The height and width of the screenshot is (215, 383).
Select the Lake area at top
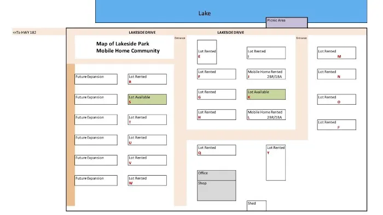pyautogui.click(x=231, y=11)
